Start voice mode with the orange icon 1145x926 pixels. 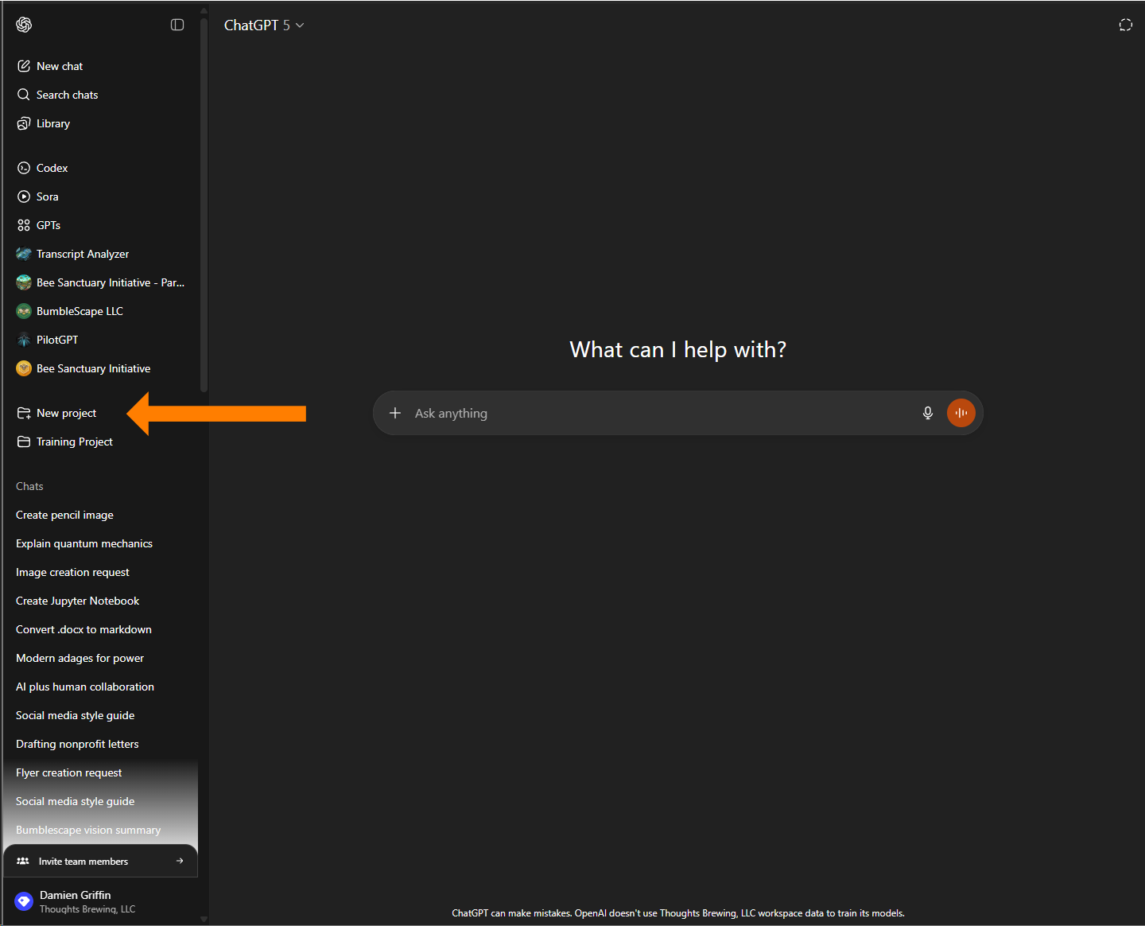pos(961,413)
